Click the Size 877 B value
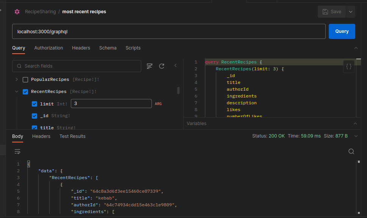The image size is (367, 218). (341, 136)
